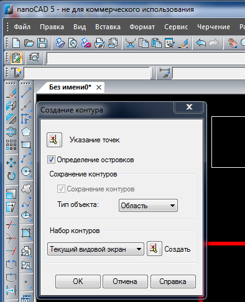This screenshot has height=302, width=245.
Task: Switch to the Без имени0* tab
Action: click(x=70, y=87)
